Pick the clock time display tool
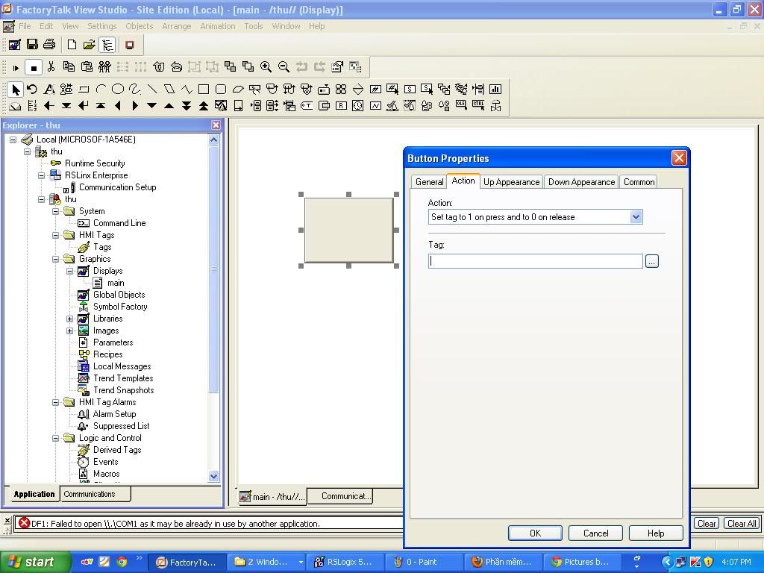This screenshot has height=573, width=764. 358,106
